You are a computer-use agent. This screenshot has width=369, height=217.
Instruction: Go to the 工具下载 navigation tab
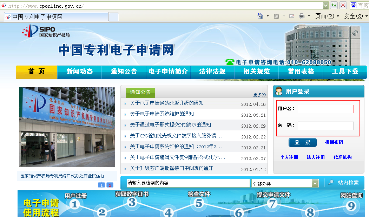(345, 72)
